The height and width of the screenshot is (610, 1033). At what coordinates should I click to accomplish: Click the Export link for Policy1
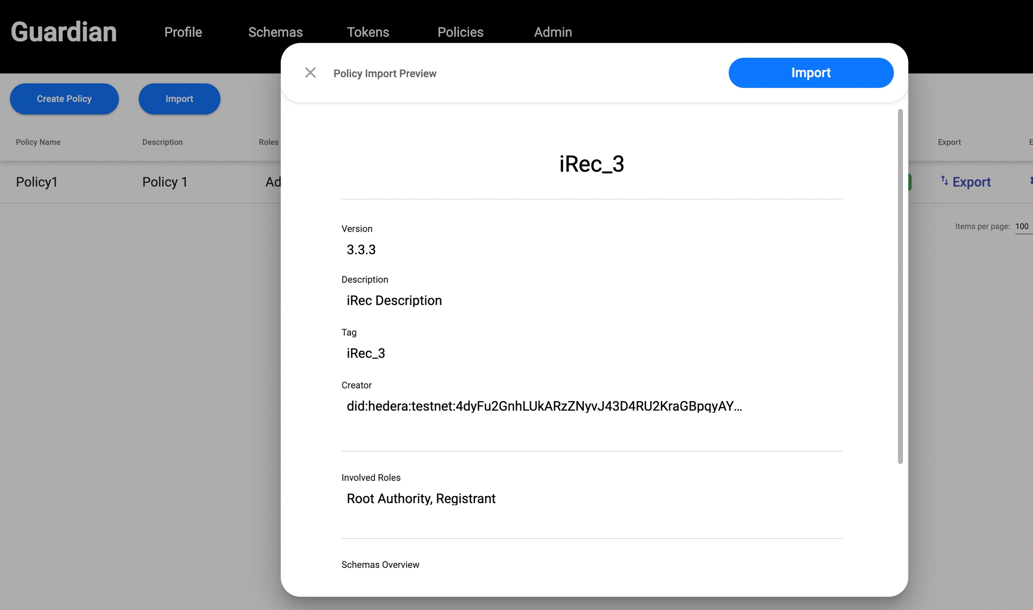click(x=971, y=182)
